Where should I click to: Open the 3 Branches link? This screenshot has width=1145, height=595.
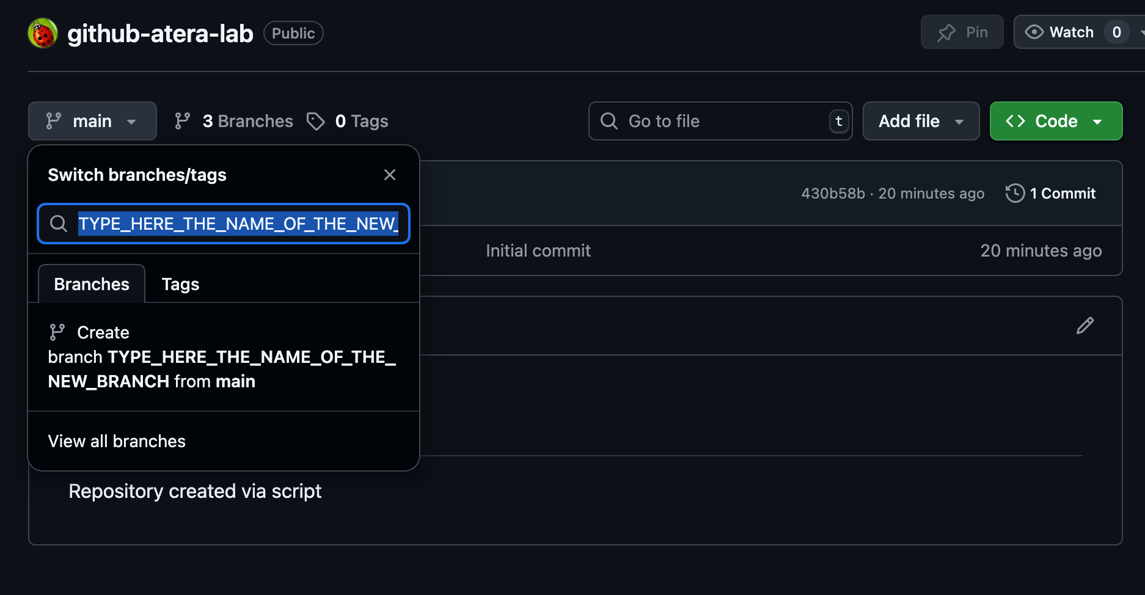[x=233, y=121]
